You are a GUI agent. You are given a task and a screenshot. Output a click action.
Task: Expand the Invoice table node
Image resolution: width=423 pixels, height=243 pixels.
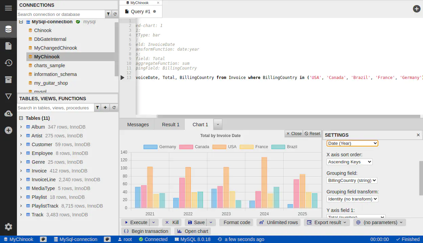coord(21,171)
